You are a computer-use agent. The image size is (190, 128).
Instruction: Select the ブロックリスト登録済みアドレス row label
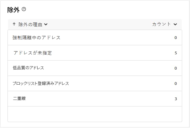[x=41, y=83]
